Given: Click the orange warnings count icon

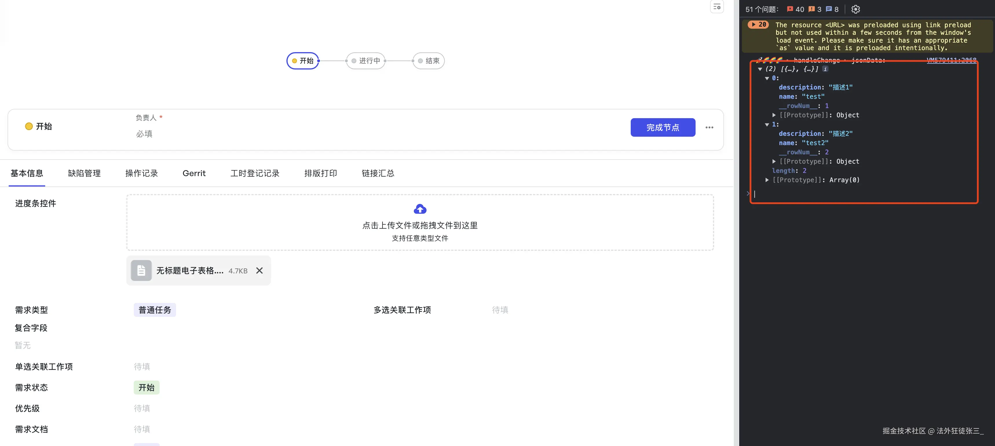Looking at the screenshot, I should click(x=811, y=9).
